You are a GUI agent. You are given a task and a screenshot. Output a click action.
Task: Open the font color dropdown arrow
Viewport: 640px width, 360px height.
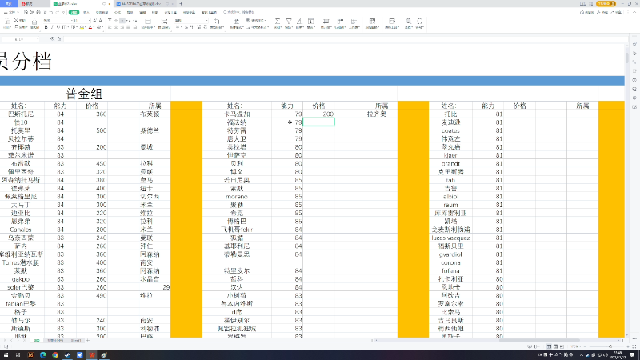(94, 27)
